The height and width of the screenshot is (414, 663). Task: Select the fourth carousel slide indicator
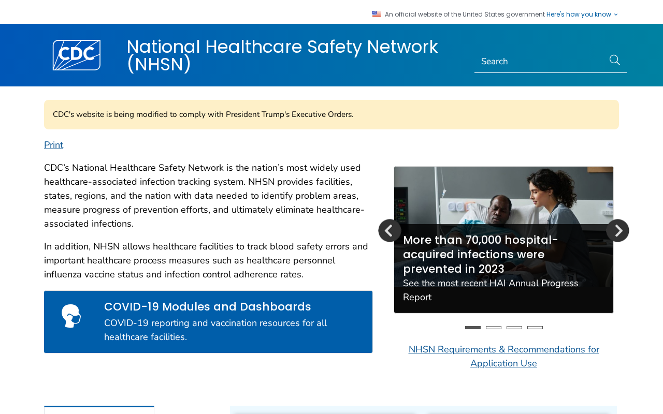click(x=535, y=328)
